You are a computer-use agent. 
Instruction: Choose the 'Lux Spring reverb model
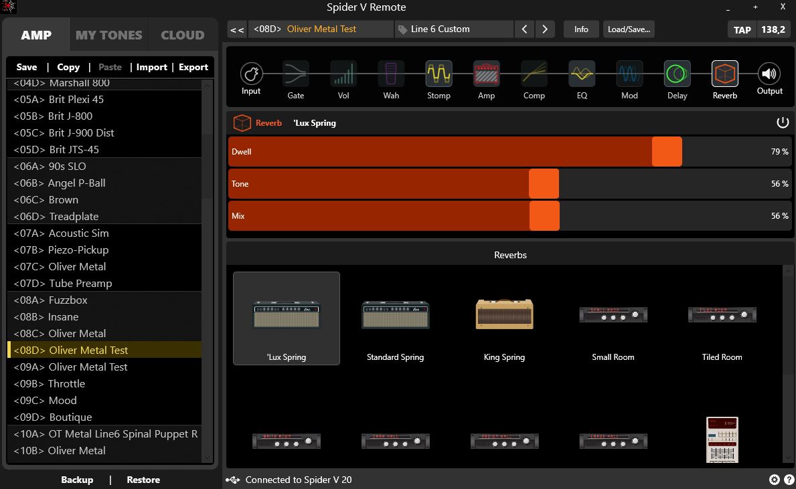pyautogui.click(x=287, y=318)
